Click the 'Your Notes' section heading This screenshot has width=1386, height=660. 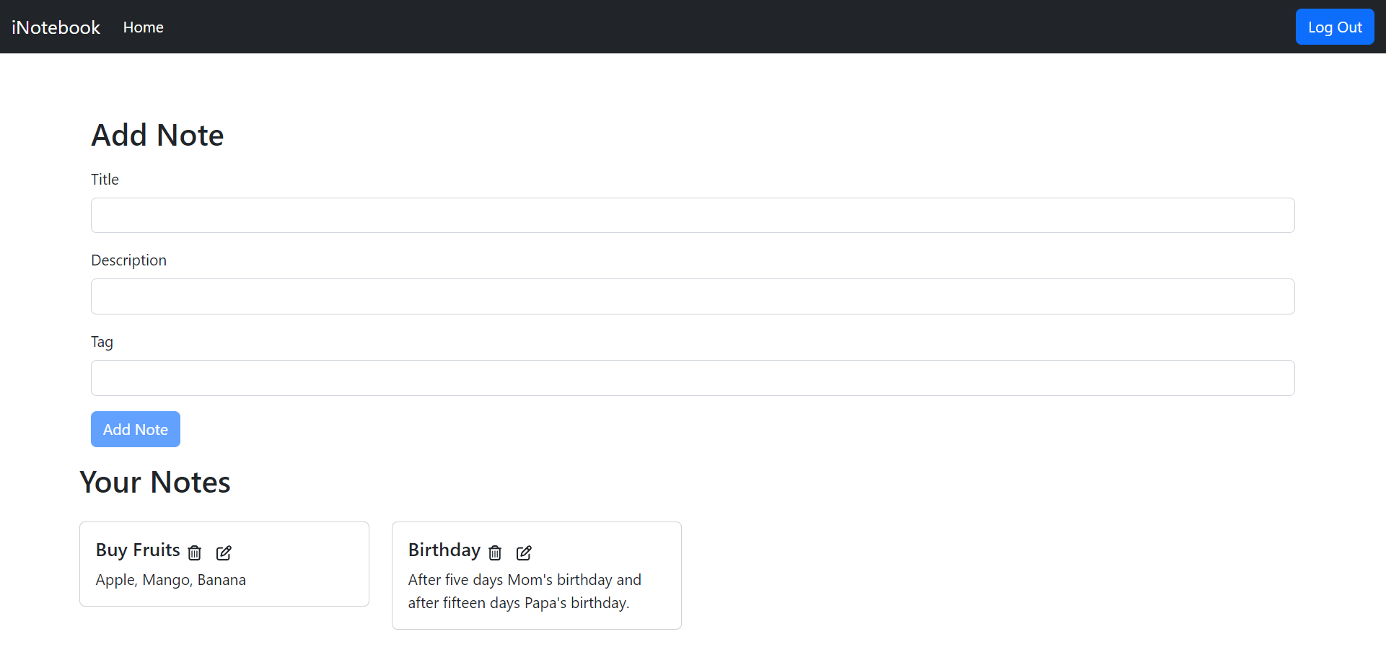click(154, 482)
